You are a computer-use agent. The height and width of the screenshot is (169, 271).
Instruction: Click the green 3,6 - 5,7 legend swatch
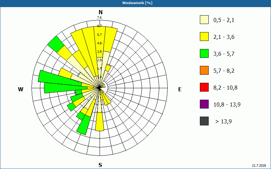coord(204,53)
